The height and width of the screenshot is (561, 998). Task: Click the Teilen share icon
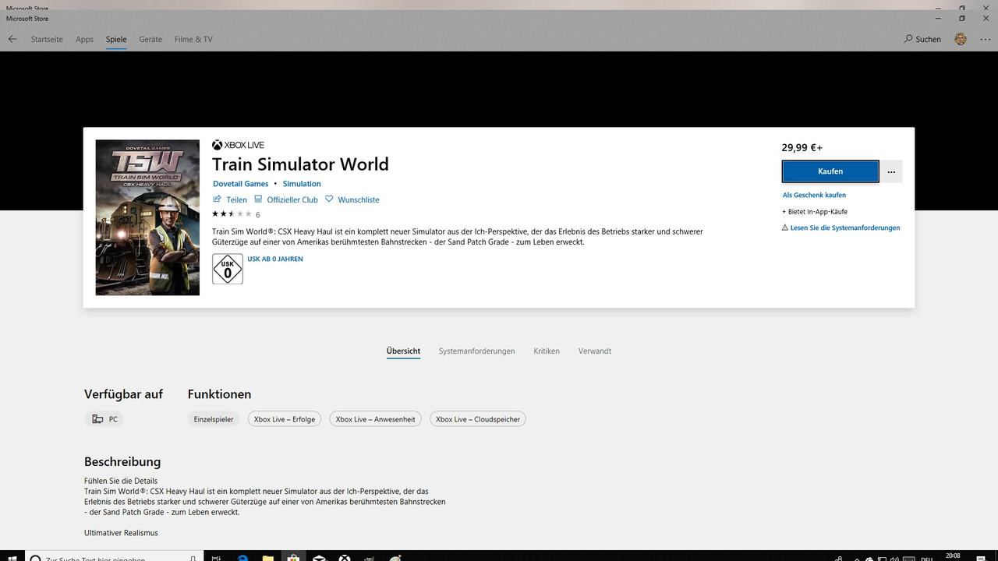(x=218, y=199)
